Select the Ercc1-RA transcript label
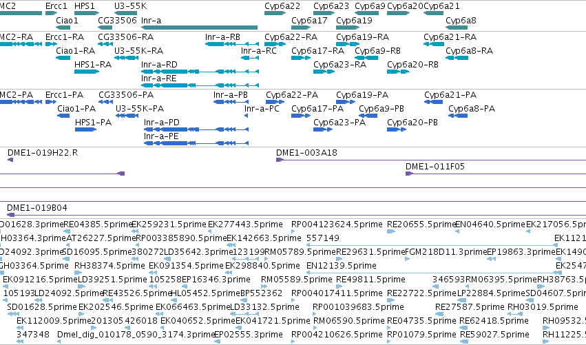The width and height of the screenshot is (586, 345). click(65, 37)
